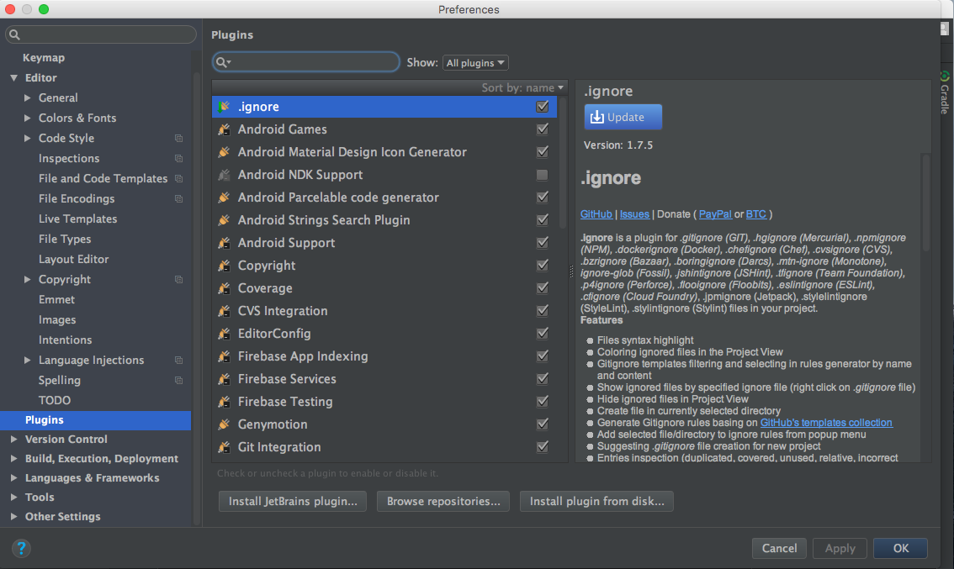Viewport: 954px width, 569px height.
Task: Toggle the Genymotion plugin checkbox
Action: (542, 424)
